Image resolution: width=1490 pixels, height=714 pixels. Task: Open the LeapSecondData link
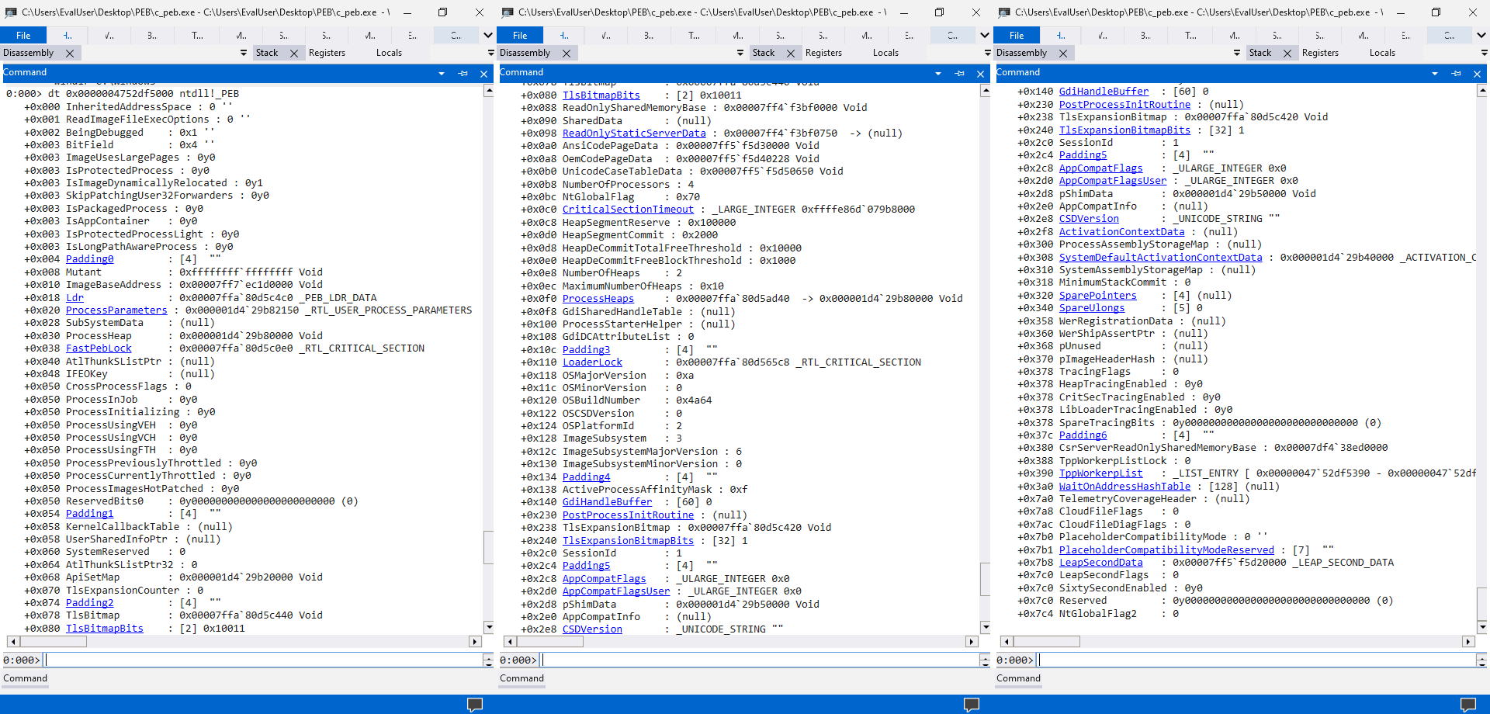click(1100, 563)
